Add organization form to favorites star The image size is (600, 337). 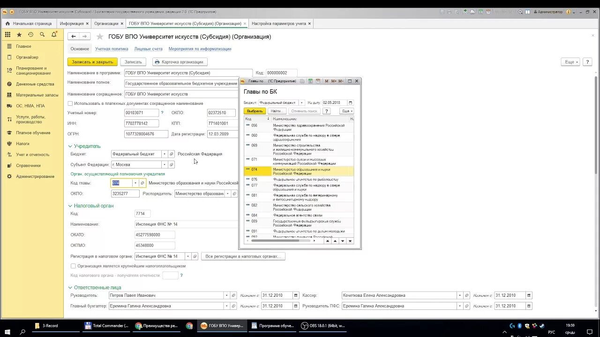coord(99,37)
